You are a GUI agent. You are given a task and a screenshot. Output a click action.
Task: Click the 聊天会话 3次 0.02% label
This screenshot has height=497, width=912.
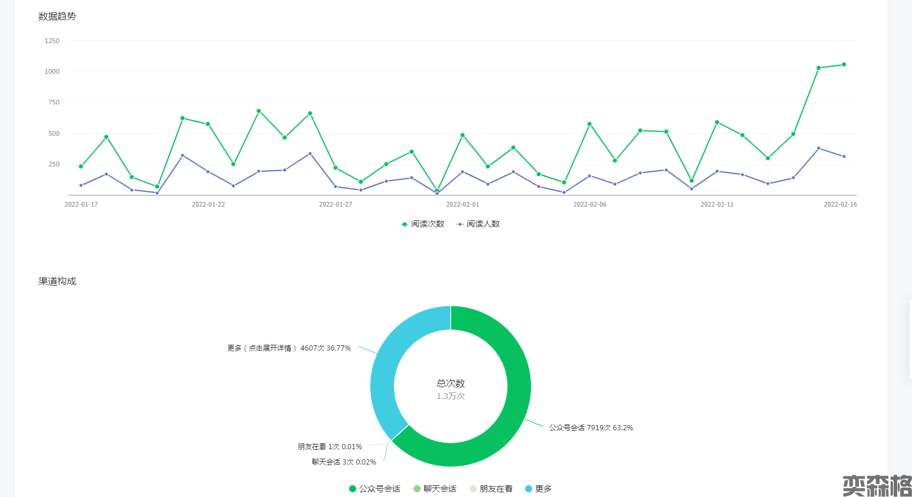[x=344, y=462]
